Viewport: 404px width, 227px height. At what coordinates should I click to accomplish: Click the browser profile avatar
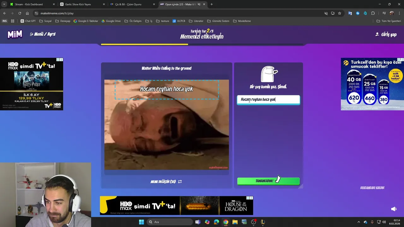(x=392, y=13)
